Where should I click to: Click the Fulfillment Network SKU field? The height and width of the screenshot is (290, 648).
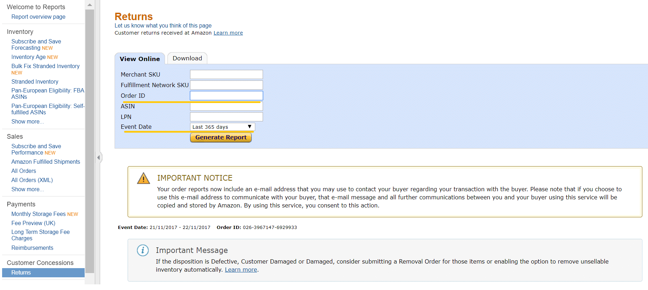226,85
